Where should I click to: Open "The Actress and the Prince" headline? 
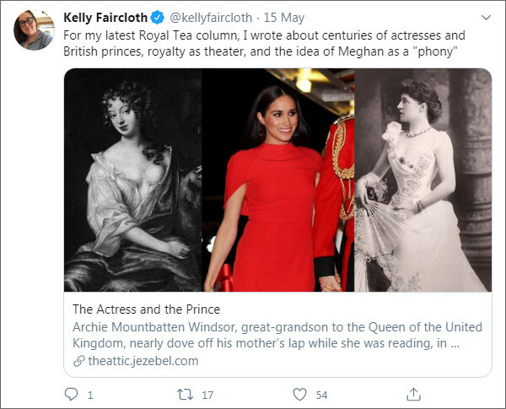(146, 309)
